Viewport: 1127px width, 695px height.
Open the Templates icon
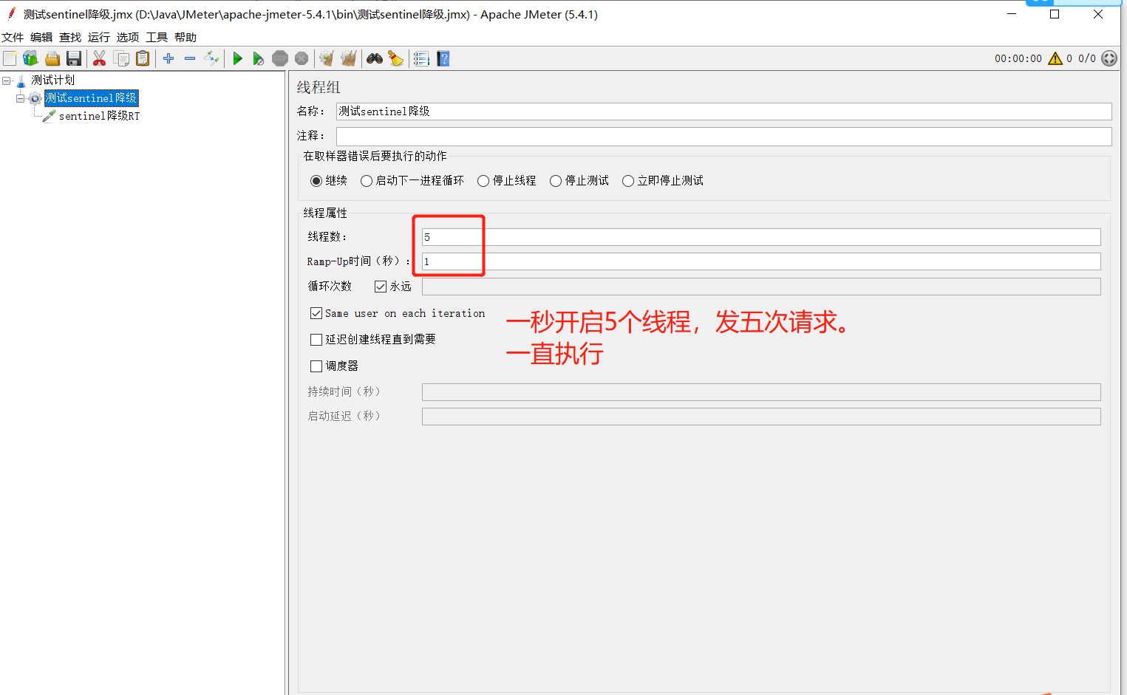click(30, 58)
